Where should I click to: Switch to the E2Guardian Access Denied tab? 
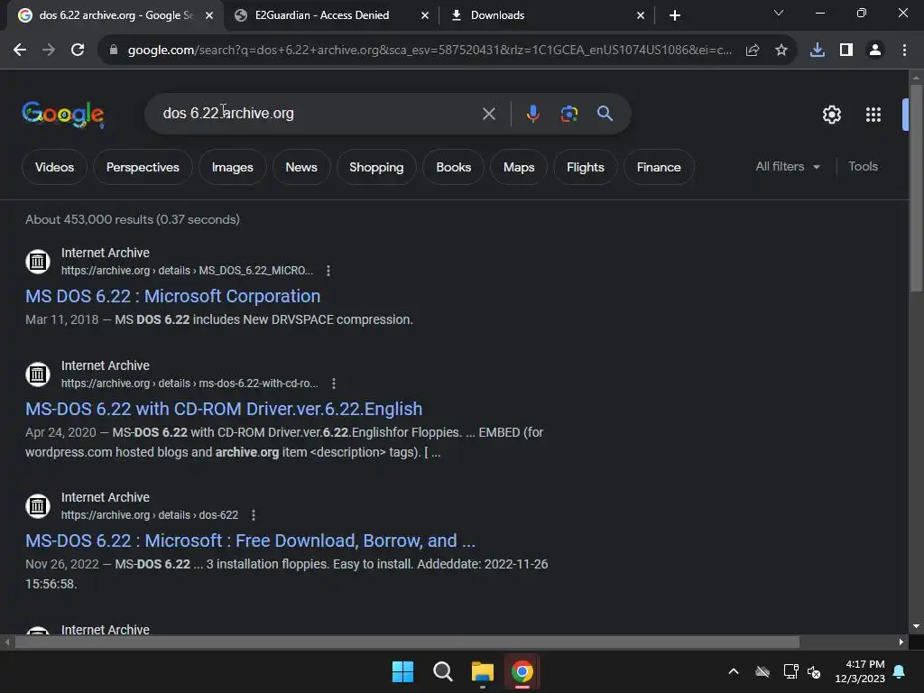click(x=322, y=15)
